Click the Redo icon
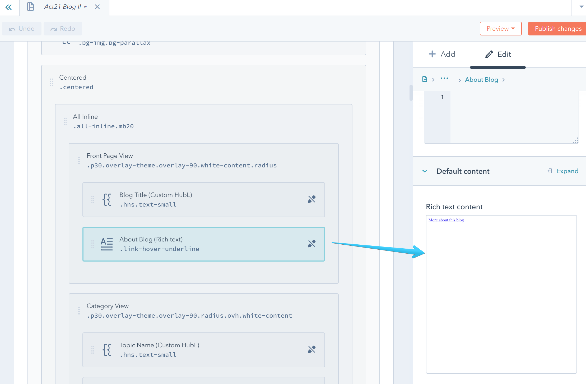The height and width of the screenshot is (384, 586). [54, 28]
